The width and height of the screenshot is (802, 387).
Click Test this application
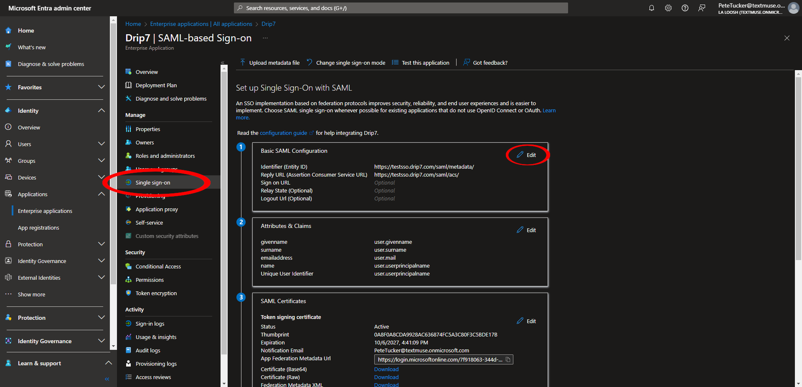(421, 63)
